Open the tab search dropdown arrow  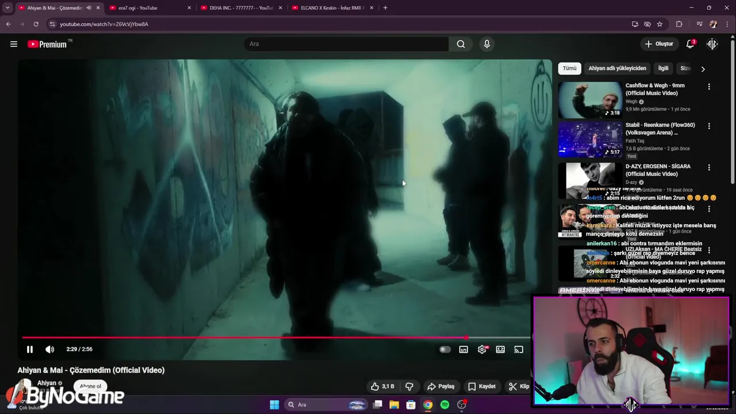pyautogui.click(x=7, y=8)
